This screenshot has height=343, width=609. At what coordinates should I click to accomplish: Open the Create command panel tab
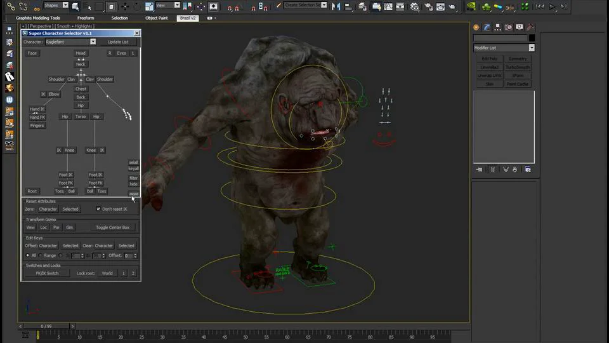tap(476, 27)
